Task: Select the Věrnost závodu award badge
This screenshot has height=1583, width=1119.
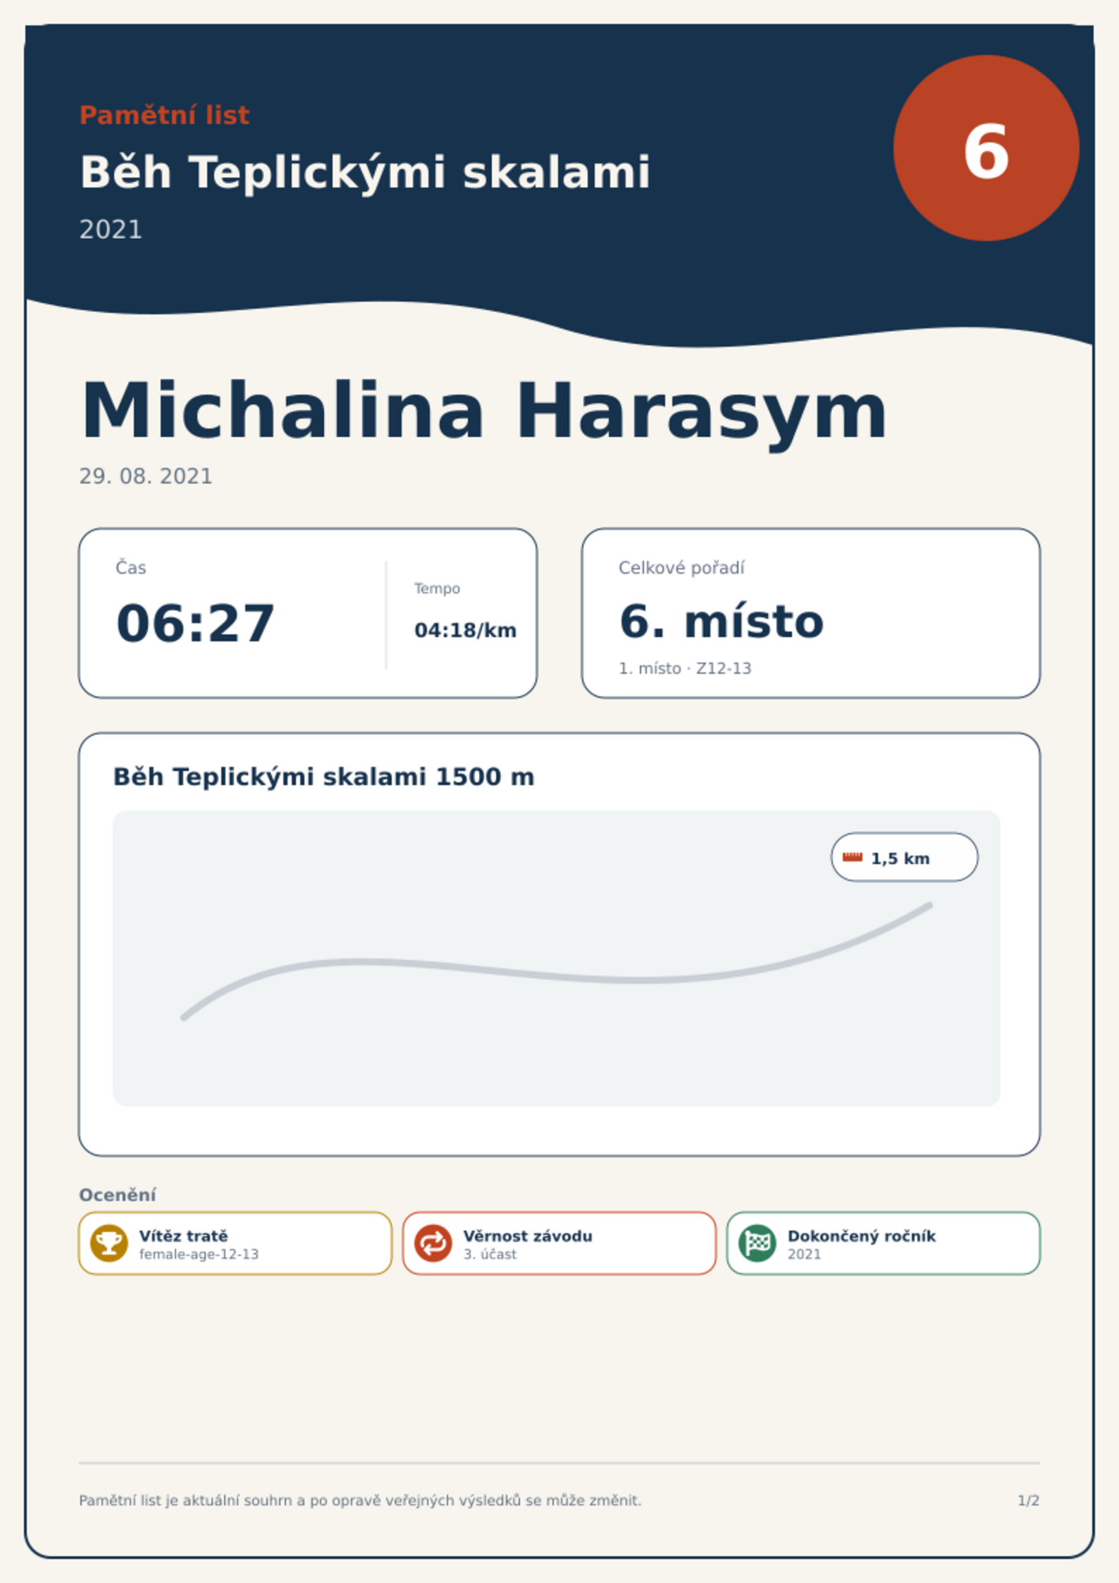Action: tap(559, 1243)
